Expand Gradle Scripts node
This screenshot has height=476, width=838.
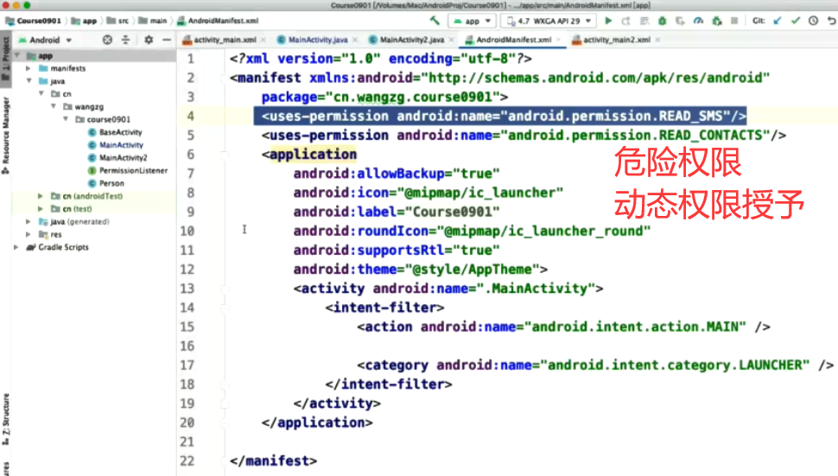pos(16,247)
